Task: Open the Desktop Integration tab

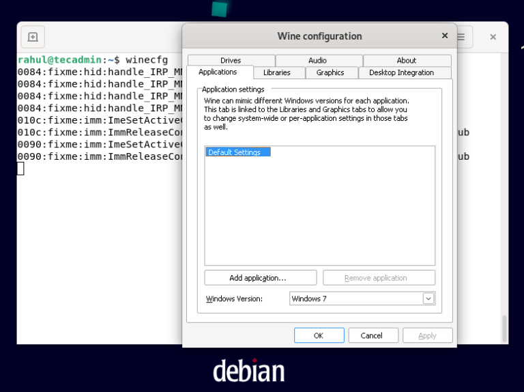Action: tap(401, 73)
